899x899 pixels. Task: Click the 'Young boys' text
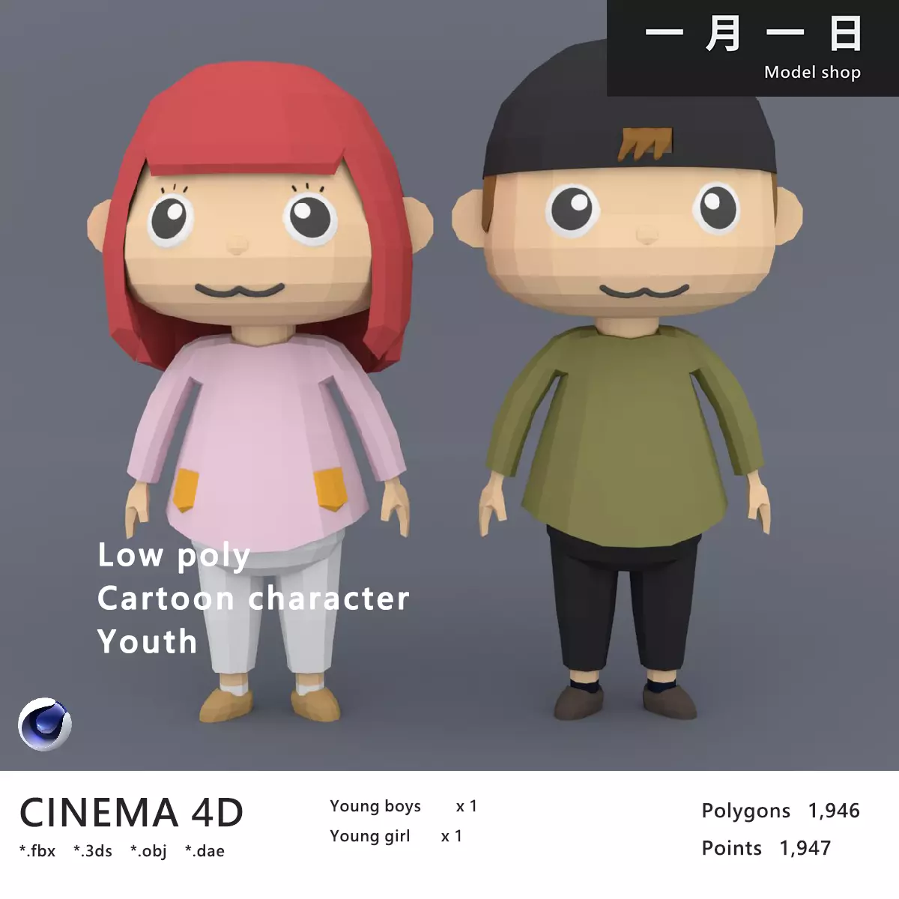[x=375, y=807]
